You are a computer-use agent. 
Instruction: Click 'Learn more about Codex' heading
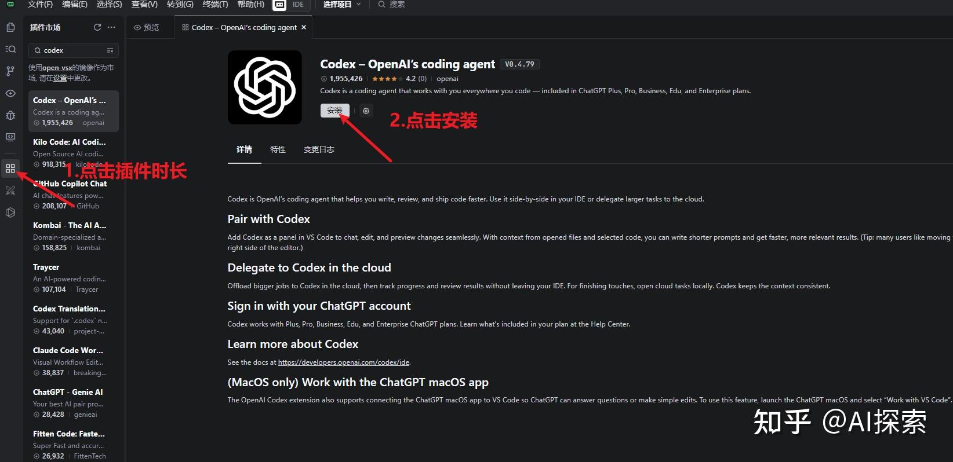point(293,344)
